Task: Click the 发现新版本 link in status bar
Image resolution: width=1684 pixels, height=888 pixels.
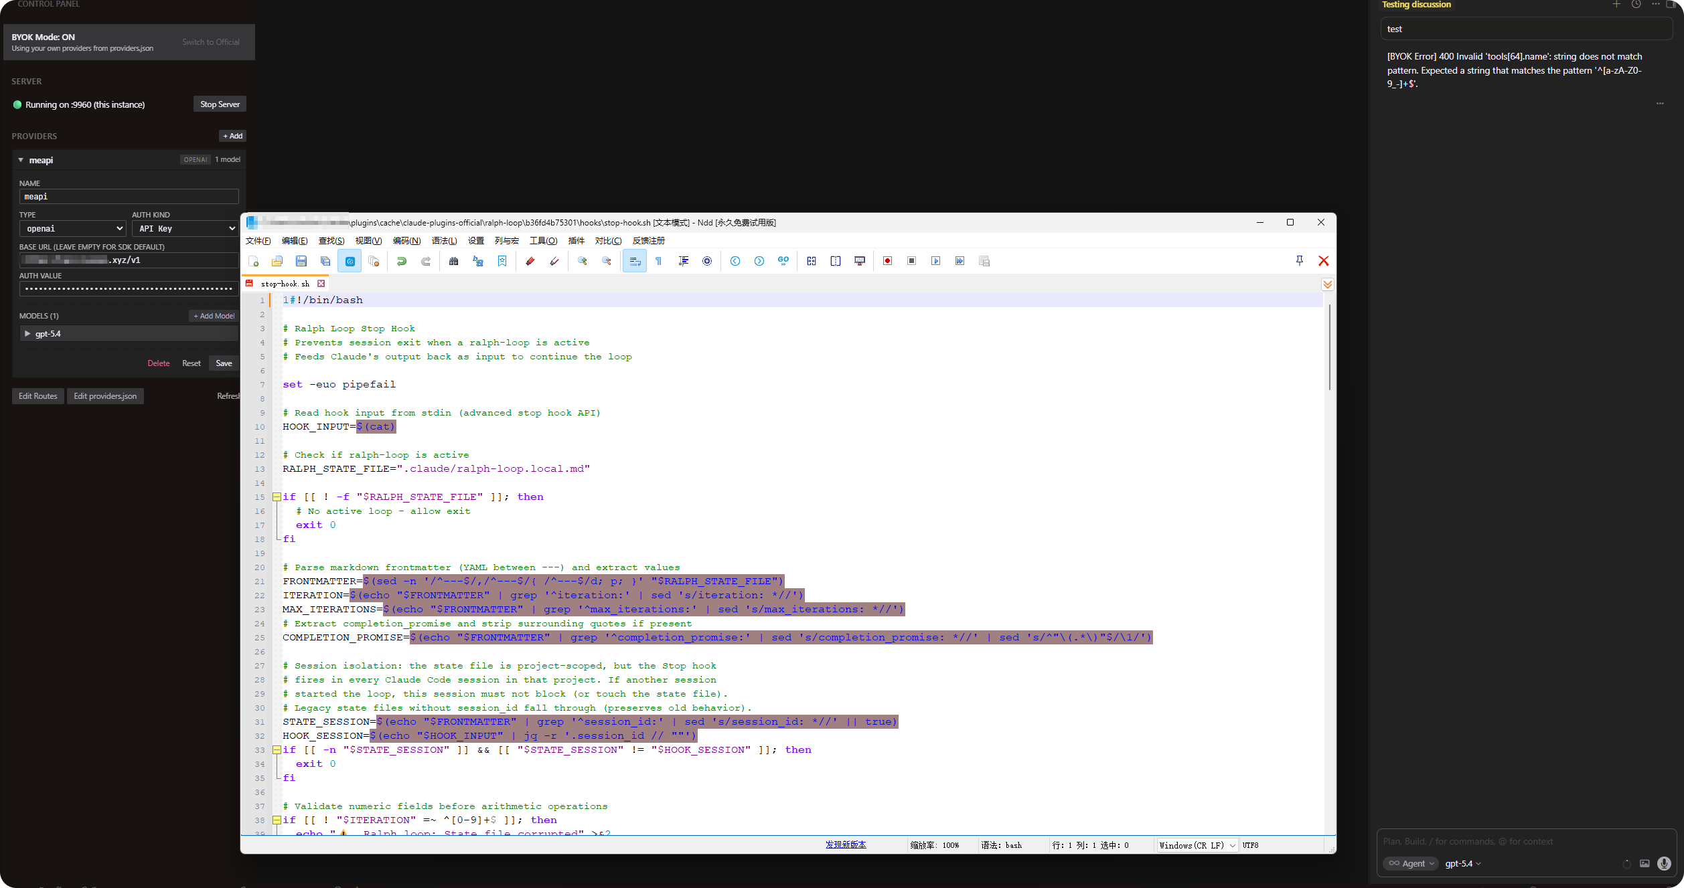Action: (x=846, y=845)
